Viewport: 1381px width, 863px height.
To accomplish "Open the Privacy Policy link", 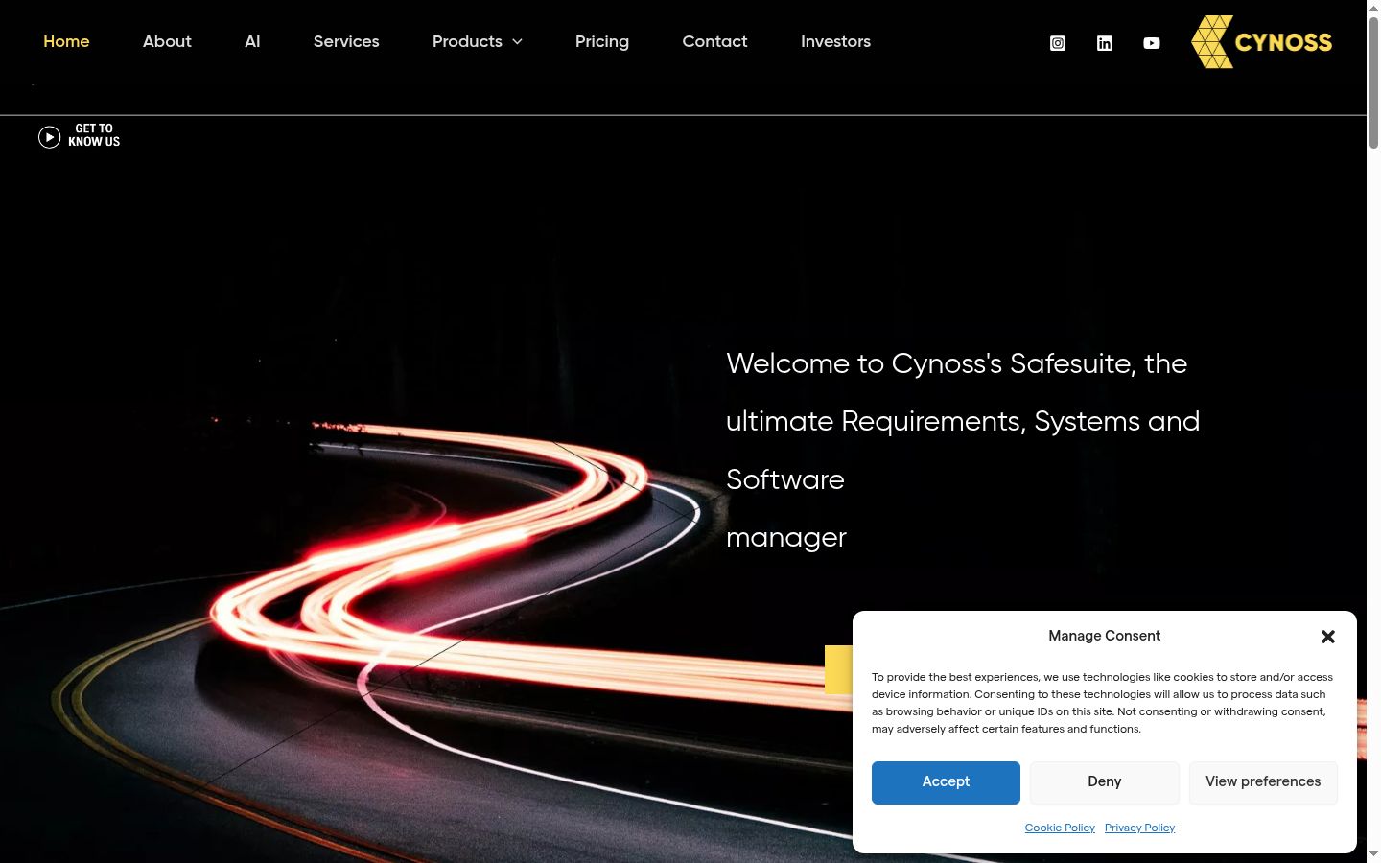I will click(1139, 828).
